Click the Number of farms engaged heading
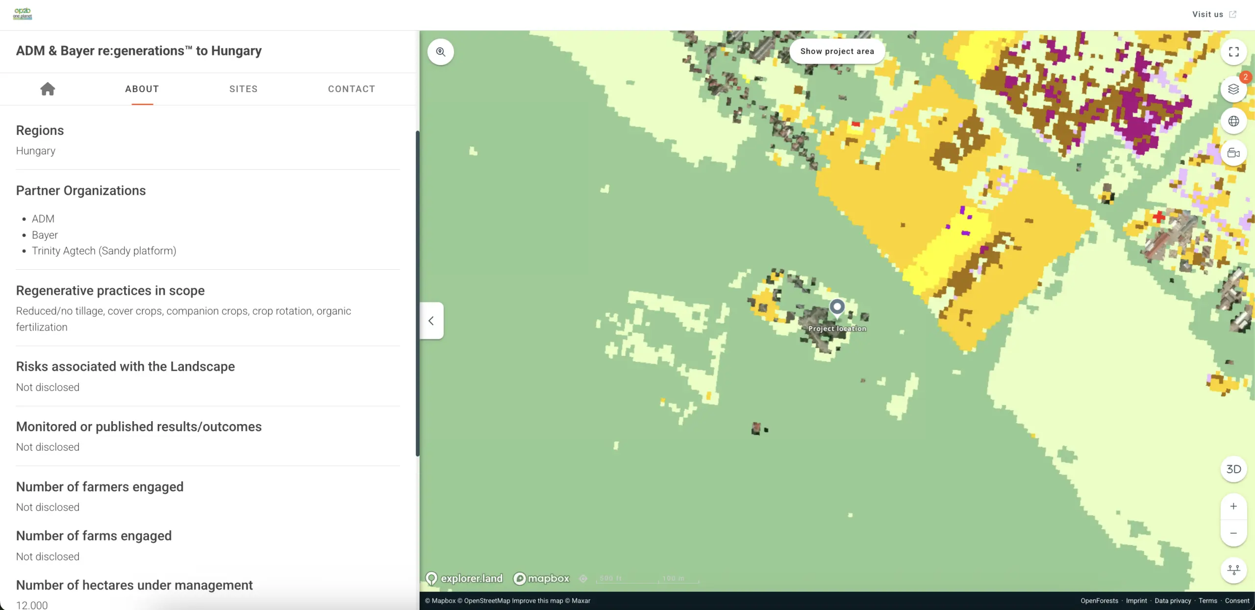 tap(94, 536)
